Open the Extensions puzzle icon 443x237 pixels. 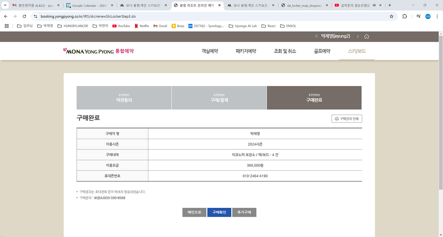[x=405, y=16]
